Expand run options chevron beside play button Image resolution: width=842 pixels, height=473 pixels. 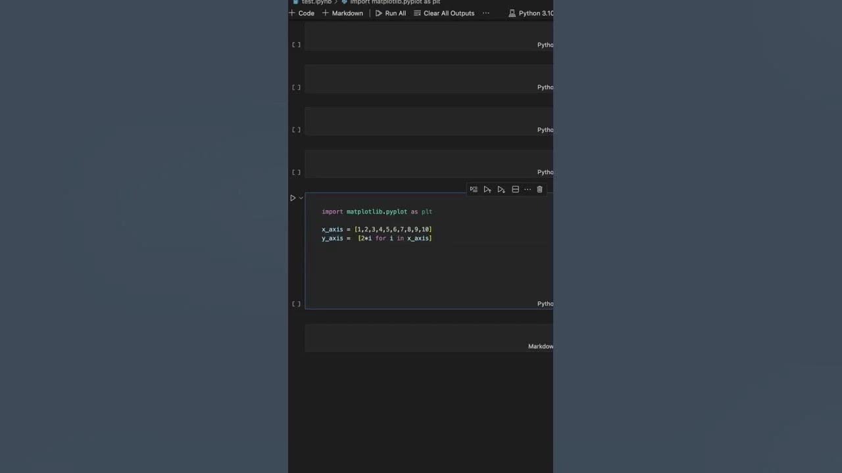click(301, 198)
